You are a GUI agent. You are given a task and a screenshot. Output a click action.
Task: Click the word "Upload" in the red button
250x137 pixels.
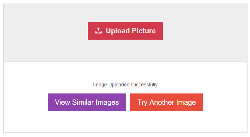pos(118,31)
